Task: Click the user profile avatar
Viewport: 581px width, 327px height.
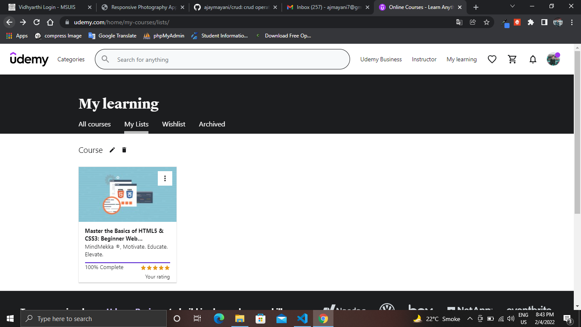Action: pos(553,59)
